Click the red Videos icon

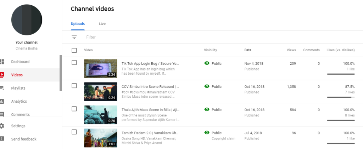point(2,75)
